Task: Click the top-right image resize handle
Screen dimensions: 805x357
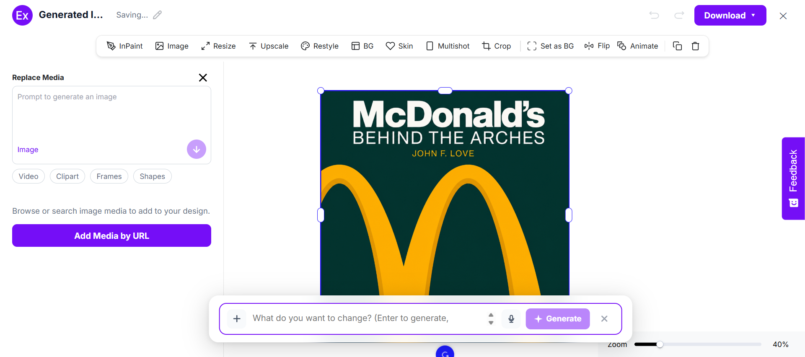Action: tap(569, 91)
